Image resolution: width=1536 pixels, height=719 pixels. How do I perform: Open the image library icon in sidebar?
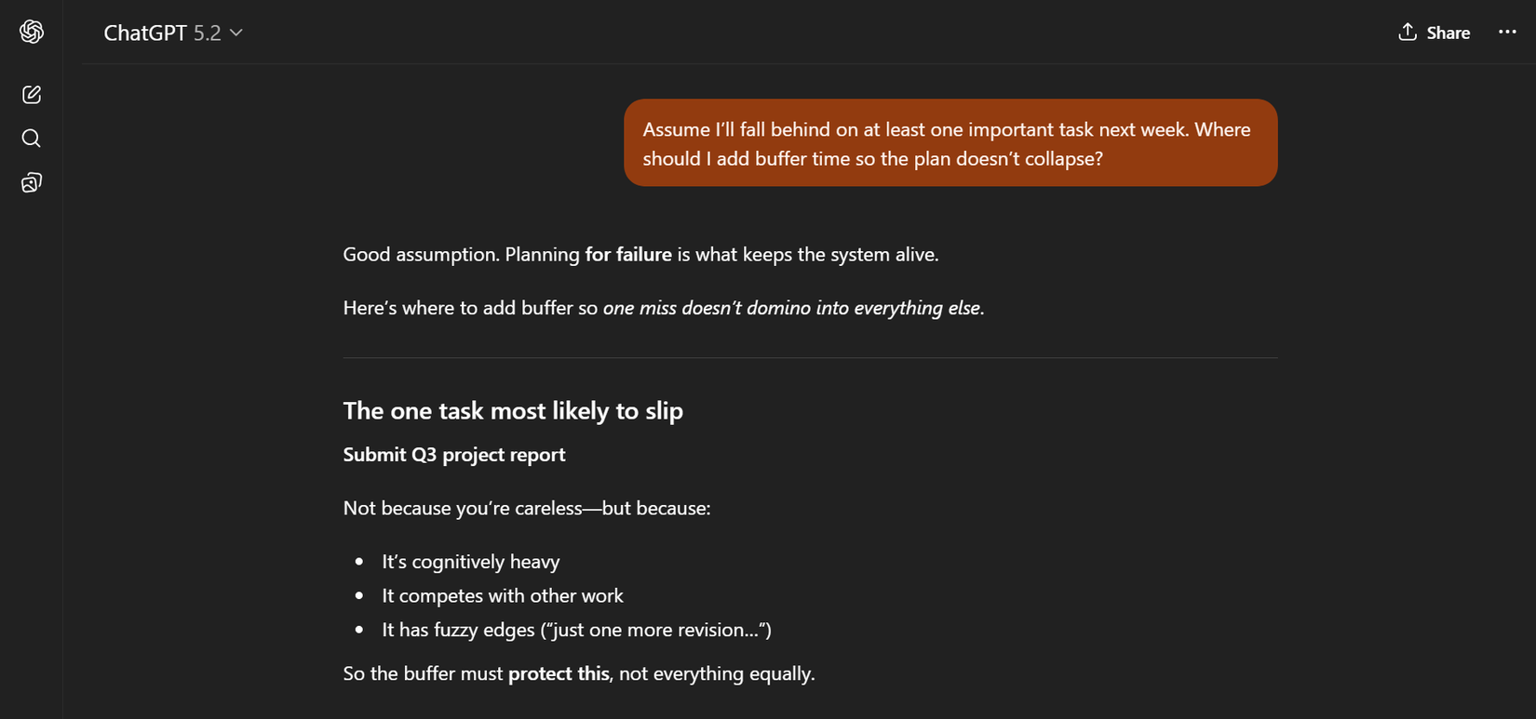click(31, 181)
